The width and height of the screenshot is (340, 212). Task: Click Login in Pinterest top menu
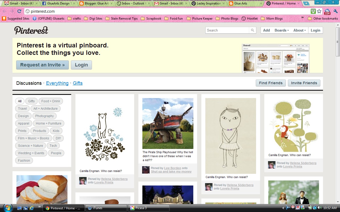[x=316, y=30]
